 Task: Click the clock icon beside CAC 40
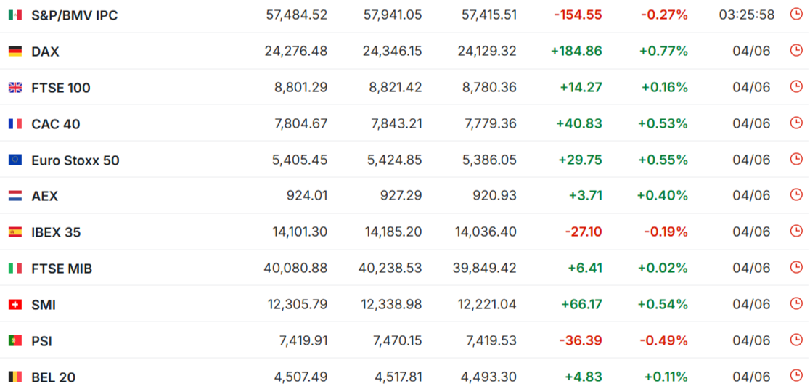pyautogui.click(x=796, y=123)
